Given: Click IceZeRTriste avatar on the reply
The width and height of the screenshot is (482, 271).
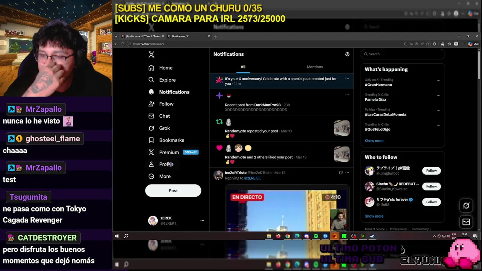Looking at the screenshot, I should coord(218,175).
